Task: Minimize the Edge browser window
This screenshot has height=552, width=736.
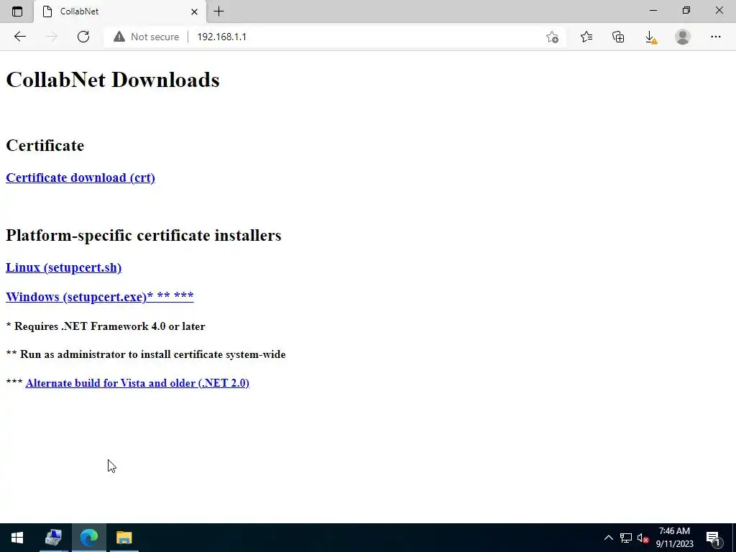Action: [x=653, y=10]
